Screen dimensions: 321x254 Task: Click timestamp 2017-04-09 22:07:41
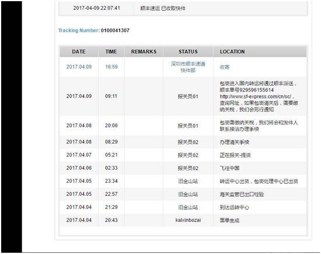click(96, 8)
